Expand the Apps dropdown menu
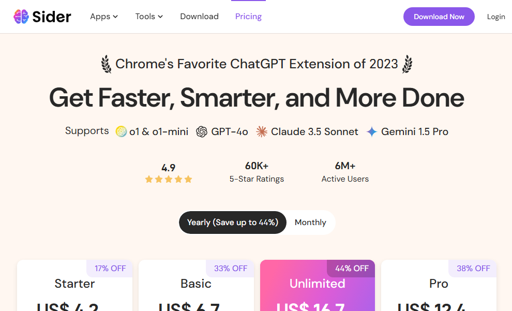 [x=104, y=17]
